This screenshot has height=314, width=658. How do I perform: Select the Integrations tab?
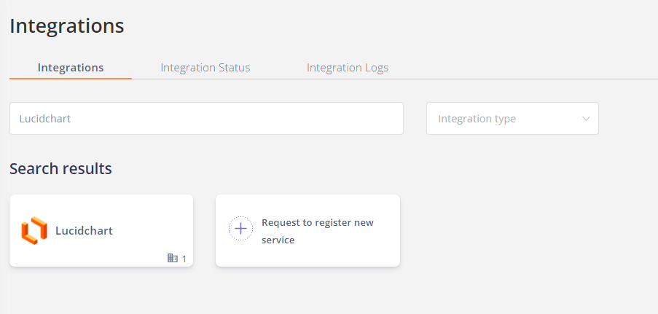click(x=71, y=68)
